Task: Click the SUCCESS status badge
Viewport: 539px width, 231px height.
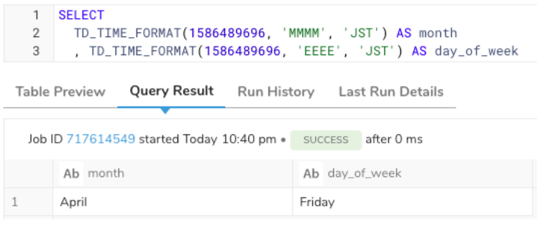Action: click(x=326, y=140)
